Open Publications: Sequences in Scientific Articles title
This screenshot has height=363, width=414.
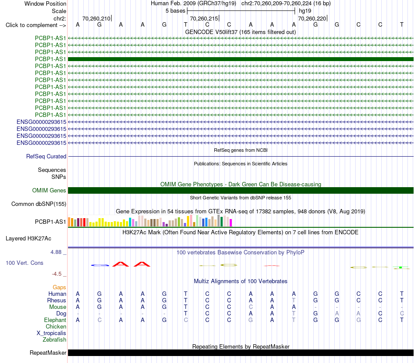coord(241,164)
